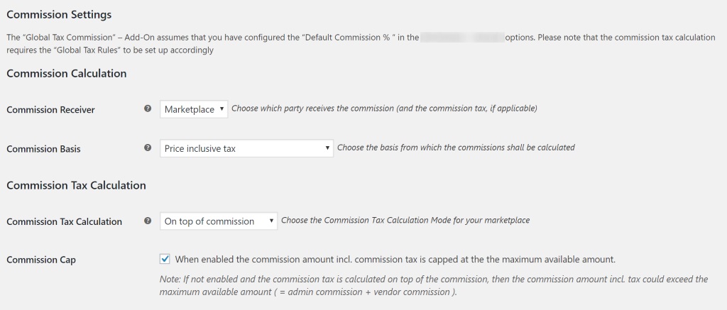The width and height of the screenshot is (727, 310).
Task: Click the 'Choose which party receives the commission' hint
Action: pos(384,109)
